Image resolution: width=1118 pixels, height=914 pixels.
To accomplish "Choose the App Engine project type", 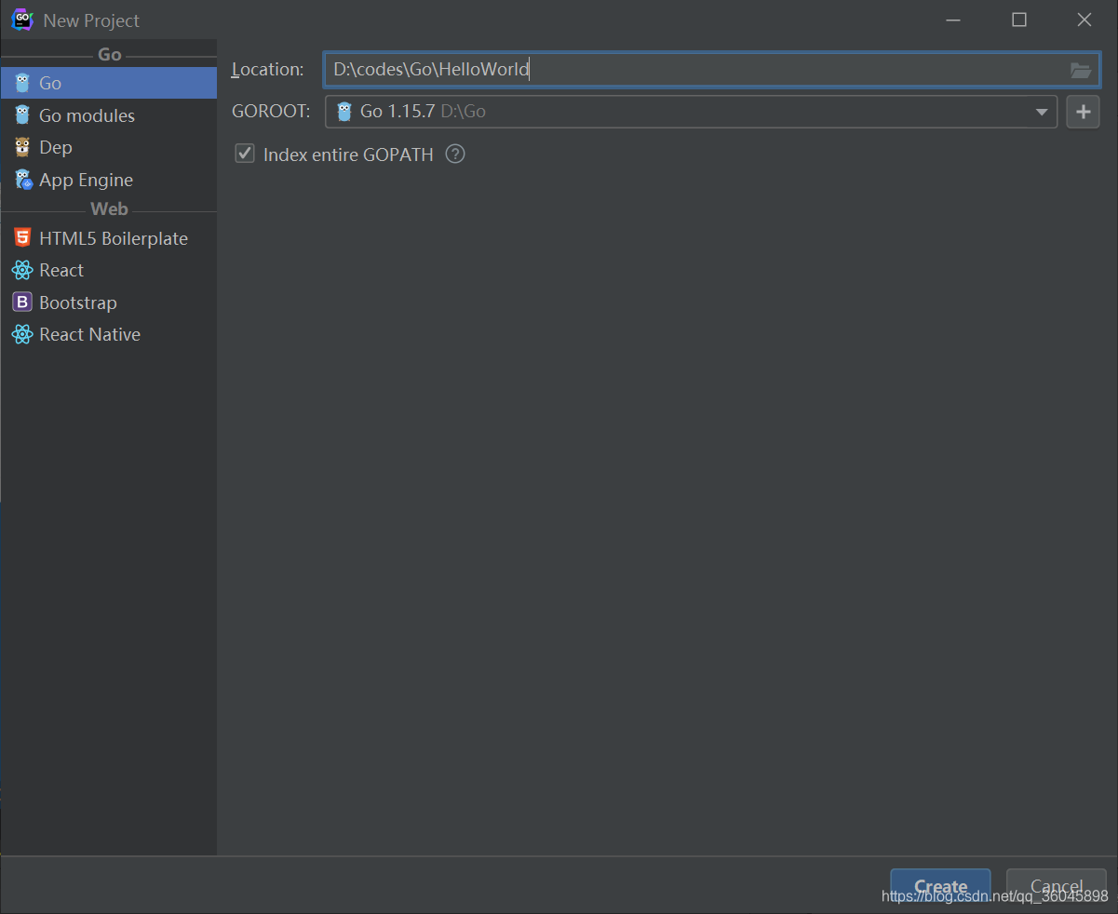I will [x=109, y=180].
